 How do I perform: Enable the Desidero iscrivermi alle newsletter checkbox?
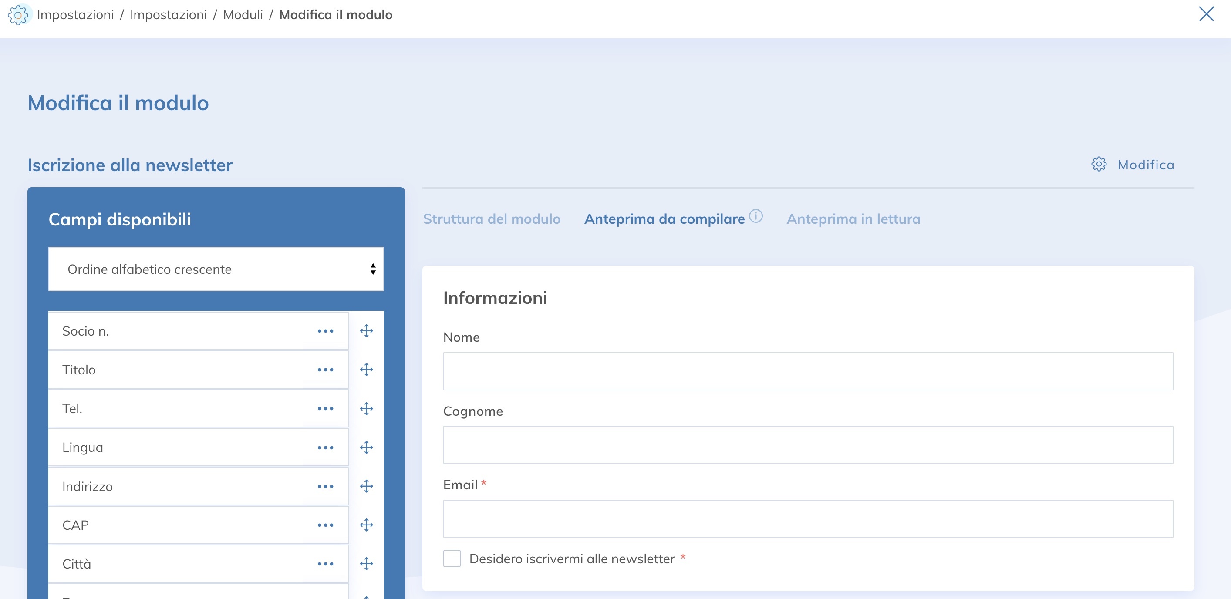coord(452,558)
